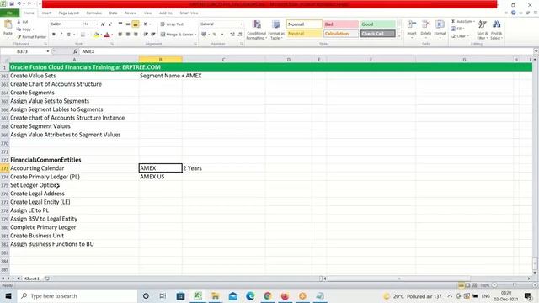Align text right
Viewport: 539px width, 303px height.
(136, 35)
